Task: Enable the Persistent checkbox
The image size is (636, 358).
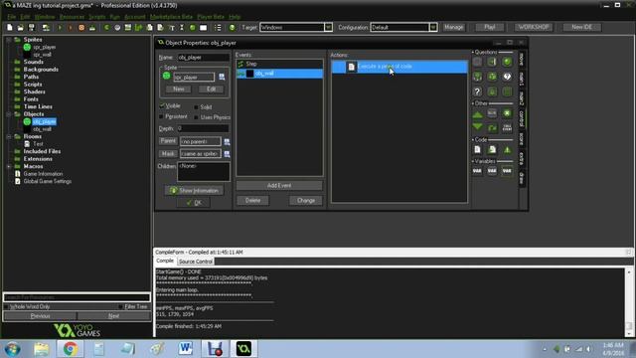Action: 161,116
